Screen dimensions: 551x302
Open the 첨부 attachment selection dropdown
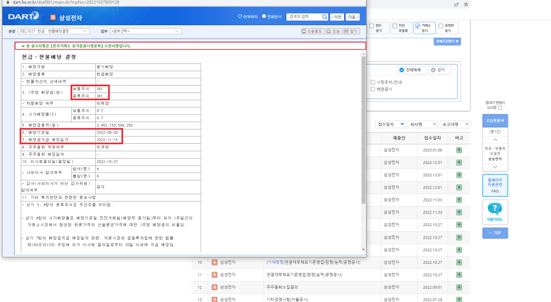click(145, 31)
